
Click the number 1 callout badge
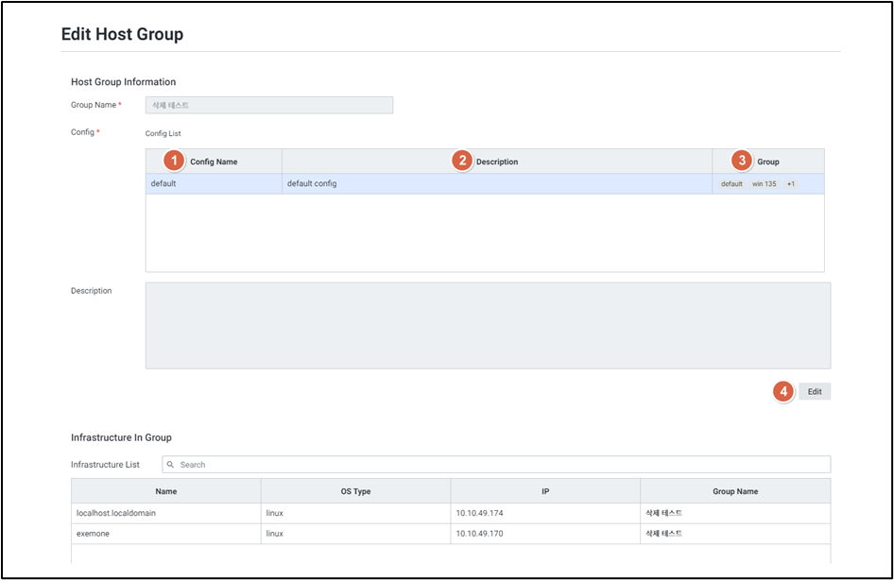pos(172,161)
